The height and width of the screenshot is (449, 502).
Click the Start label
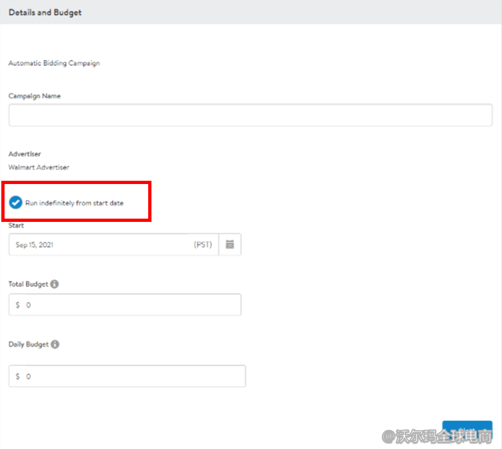pyautogui.click(x=16, y=225)
